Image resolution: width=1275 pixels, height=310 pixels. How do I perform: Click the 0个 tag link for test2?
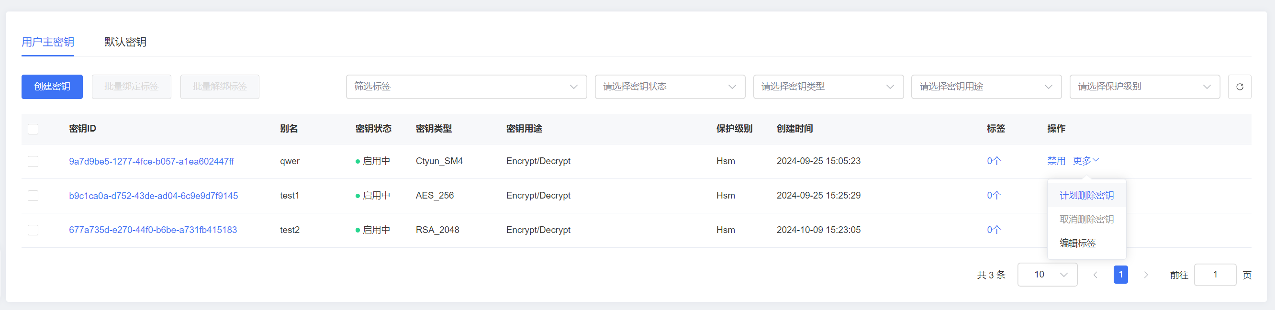[x=994, y=230]
